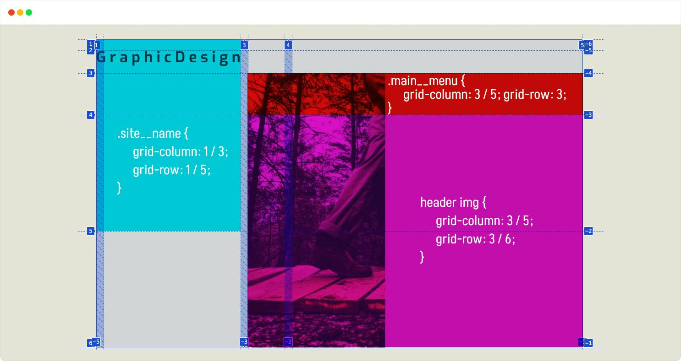
Task: Click the yellow minimize window dot
Action: (x=20, y=12)
